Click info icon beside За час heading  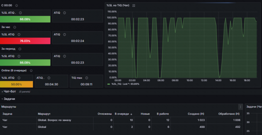pyautogui.click(x=15, y=27)
